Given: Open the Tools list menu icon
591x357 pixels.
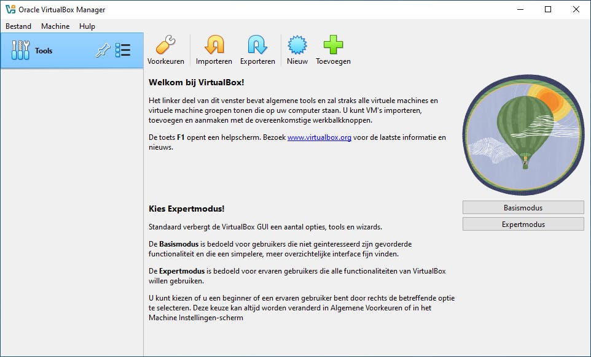Looking at the screenshot, I should click(123, 50).
